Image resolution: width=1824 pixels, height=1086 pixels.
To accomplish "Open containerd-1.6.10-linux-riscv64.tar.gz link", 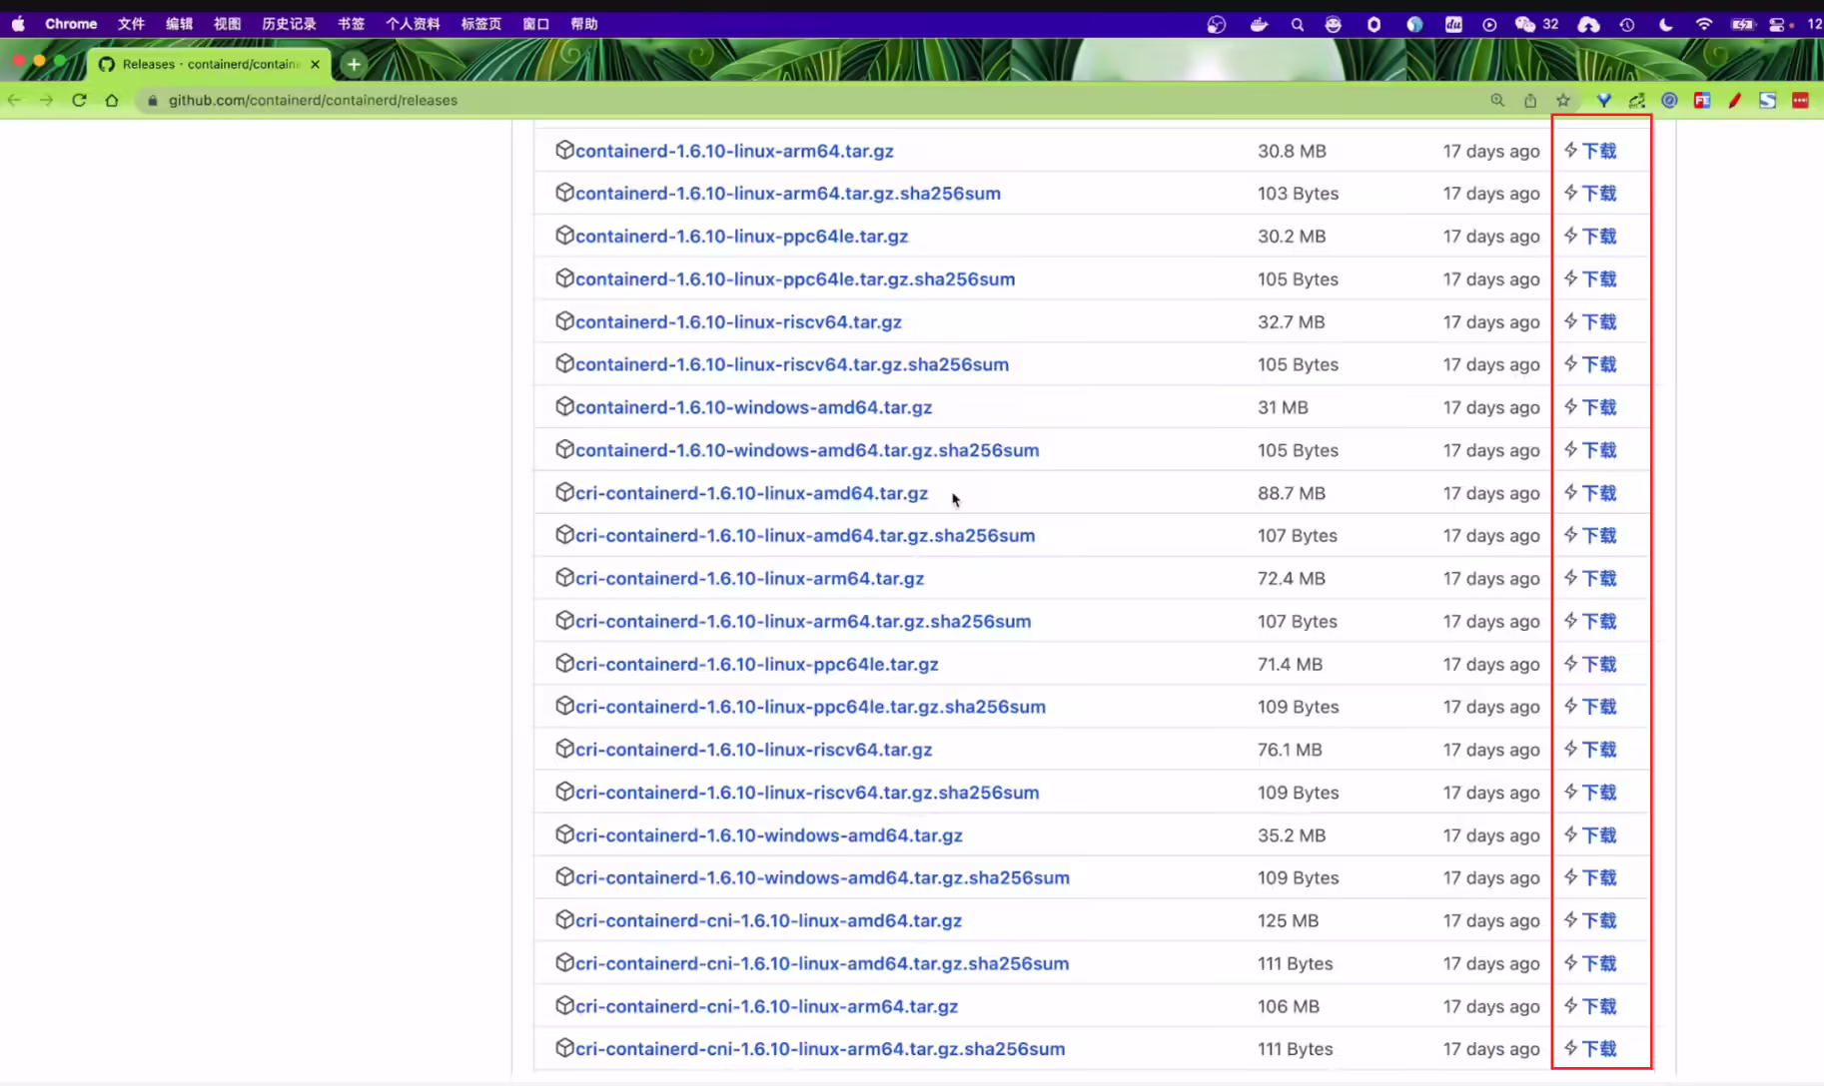I will click(738, 321).
